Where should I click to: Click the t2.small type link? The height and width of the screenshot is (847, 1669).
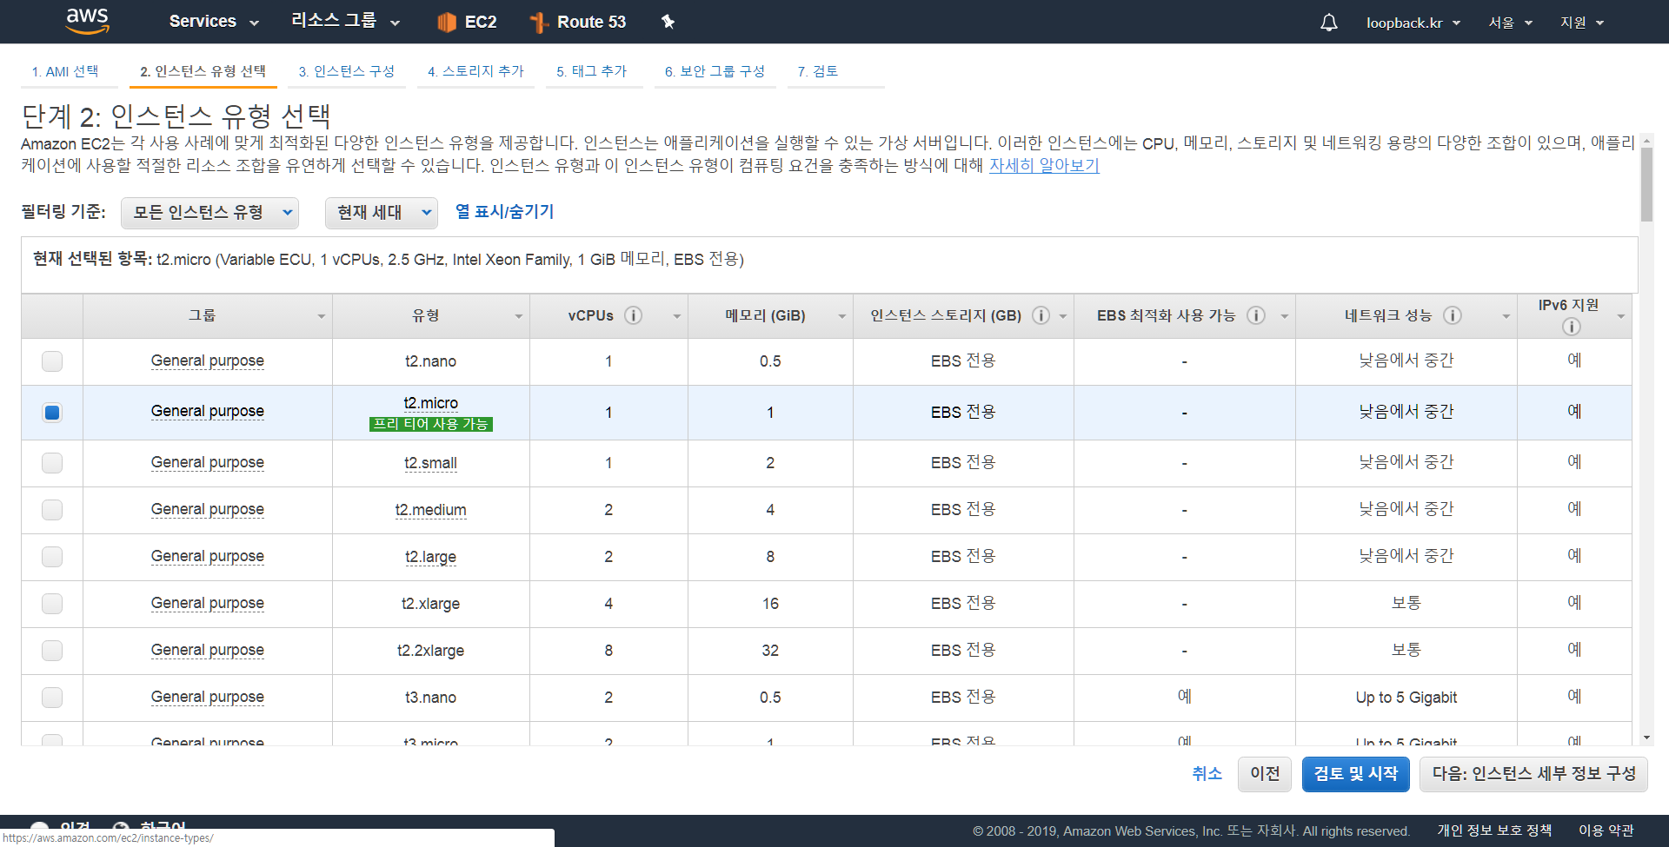(x=430, y=463)
